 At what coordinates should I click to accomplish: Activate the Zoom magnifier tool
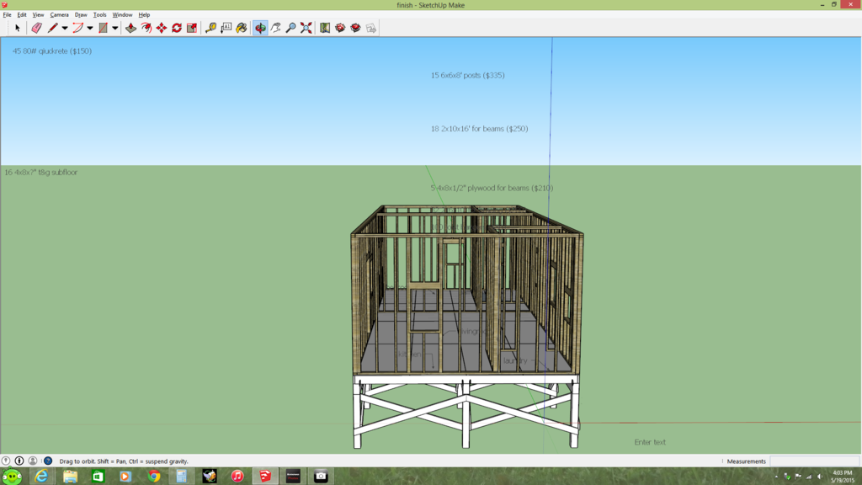point(290,28)
